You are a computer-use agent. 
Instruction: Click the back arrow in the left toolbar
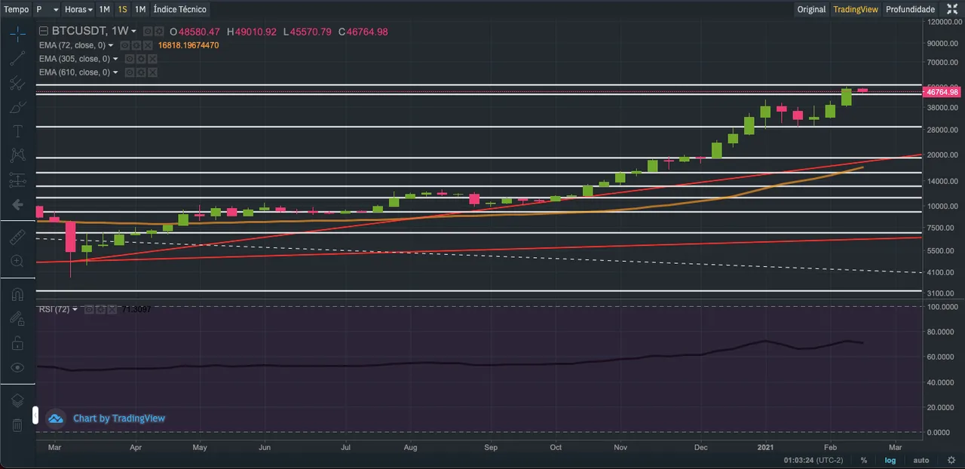tap(17, 204)
